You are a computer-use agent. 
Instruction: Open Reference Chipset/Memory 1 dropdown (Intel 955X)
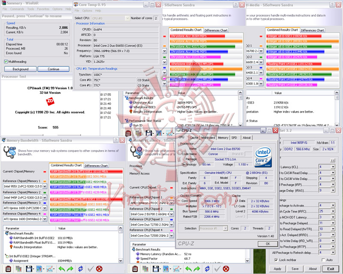pyautogui.click(x=45, y=186)
